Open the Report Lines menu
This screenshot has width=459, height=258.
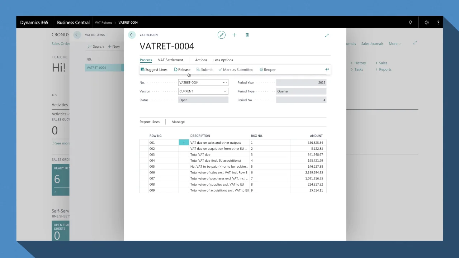pyautogui.click(x=150, y=122)
